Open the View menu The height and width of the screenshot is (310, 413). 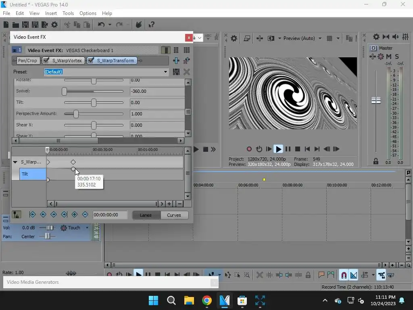[x=35, y=13]
